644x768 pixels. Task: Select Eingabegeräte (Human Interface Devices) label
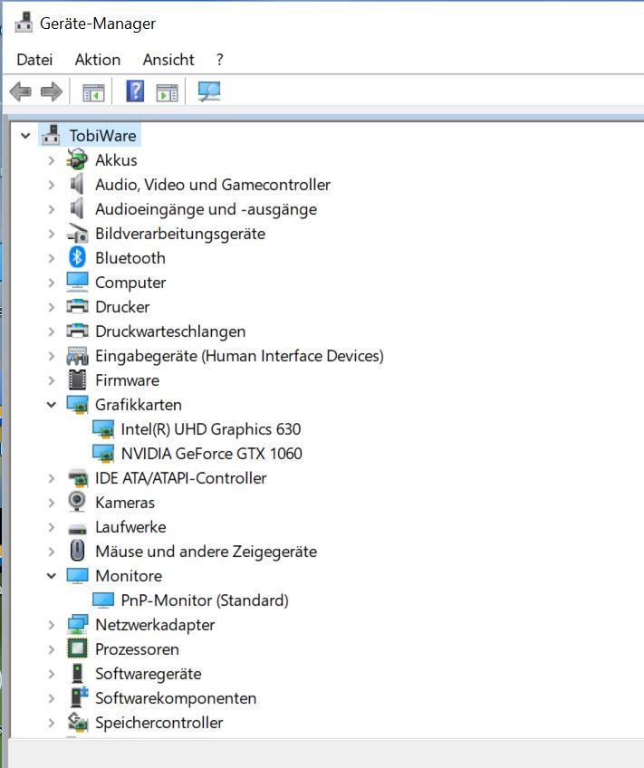coord(239,356)
